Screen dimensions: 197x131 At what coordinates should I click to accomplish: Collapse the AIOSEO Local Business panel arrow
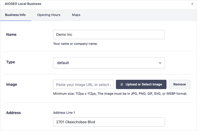point(192,4)
